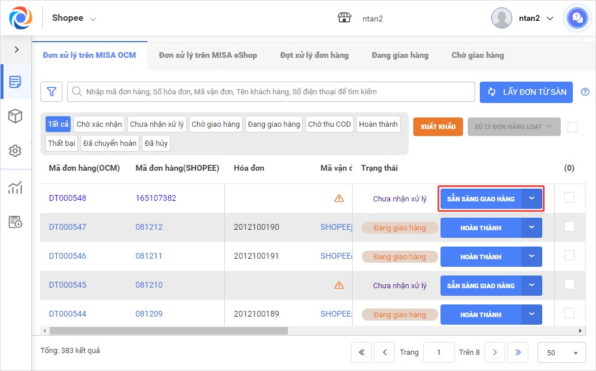Select the Chờ giao hàng status filter
Image resolution: width=596 pixels, height=371 pixels.
coord(215,124)
